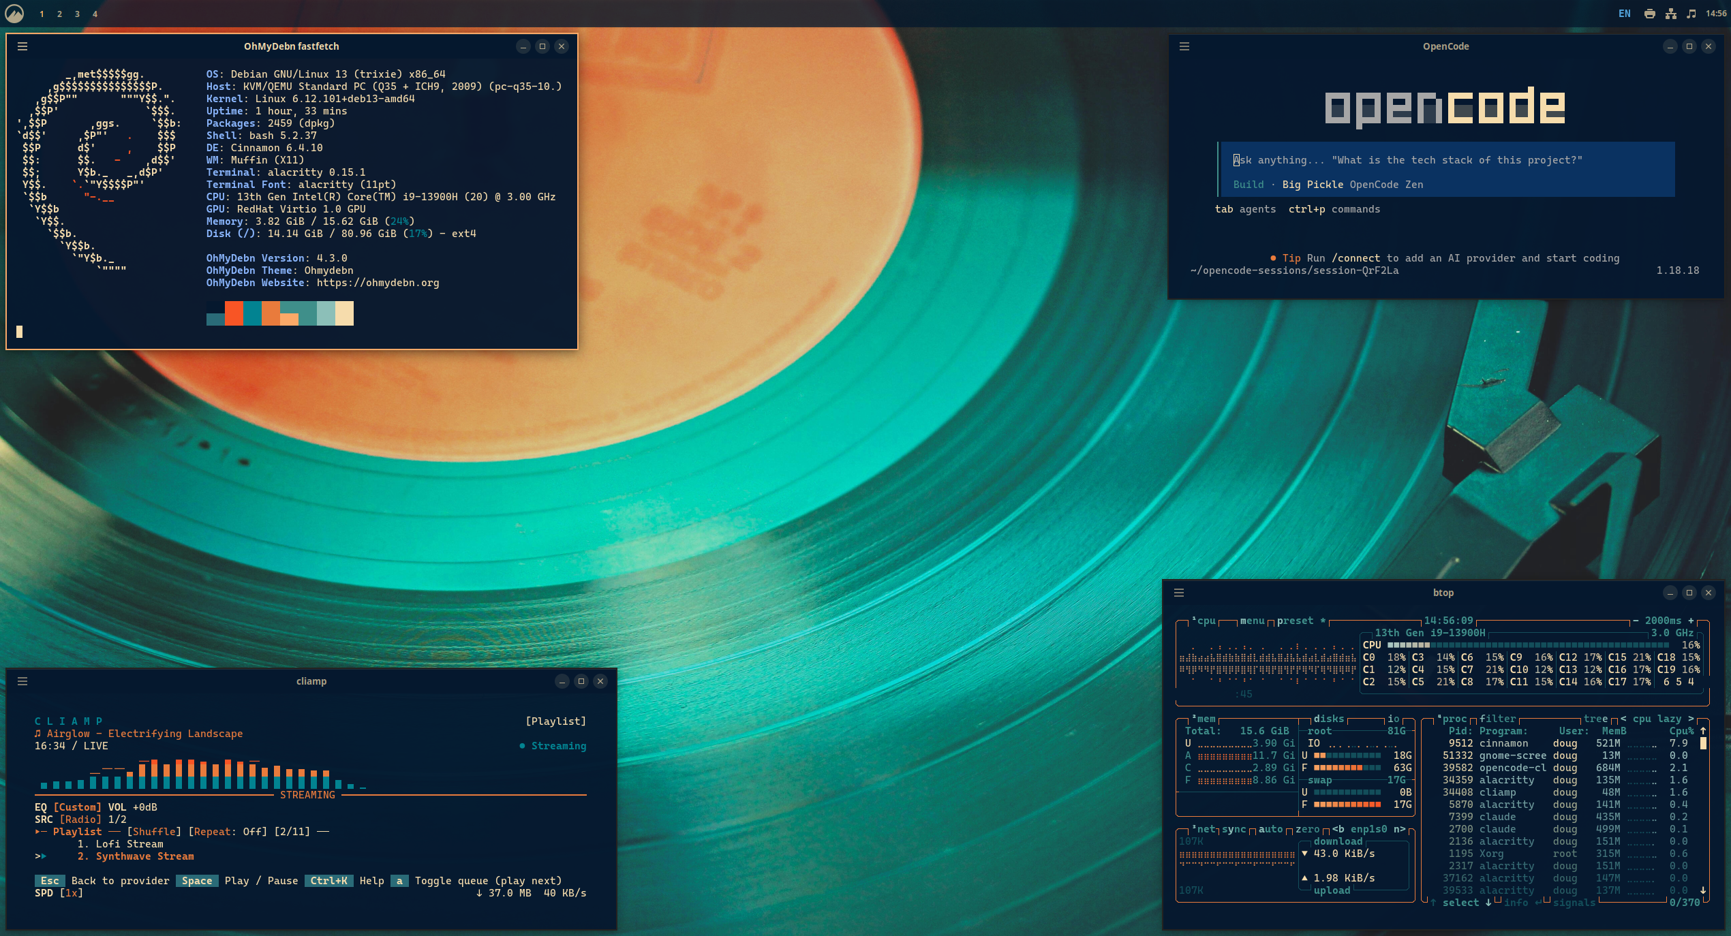
Task: Select previous sort column with btop's left arrow
Action: coord(1623,719)
